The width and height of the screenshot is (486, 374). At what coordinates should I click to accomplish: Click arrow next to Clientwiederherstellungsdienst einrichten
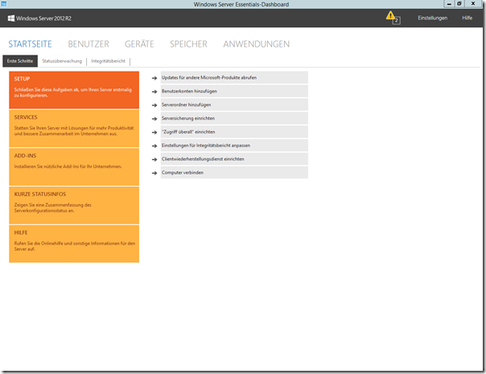coord(154,159)
